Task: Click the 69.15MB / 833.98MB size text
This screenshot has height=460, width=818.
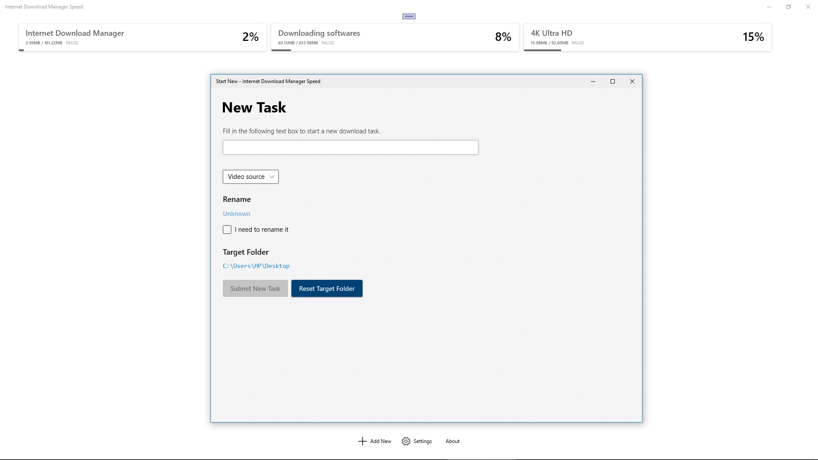Action: point(298,43)
